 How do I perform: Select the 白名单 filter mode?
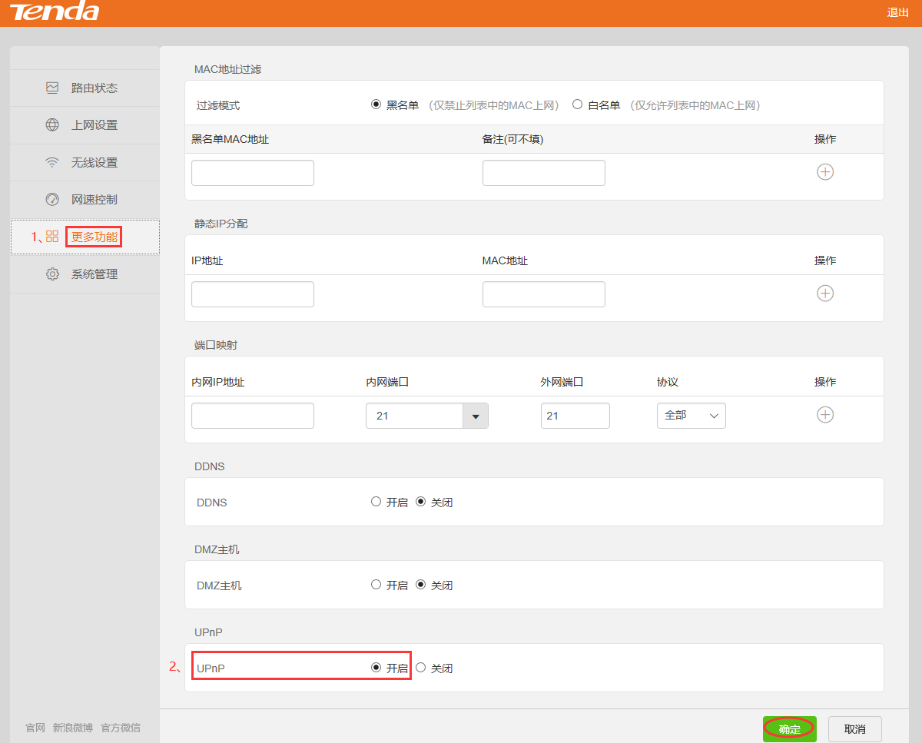pyautogui.click(x=577, y=104)
